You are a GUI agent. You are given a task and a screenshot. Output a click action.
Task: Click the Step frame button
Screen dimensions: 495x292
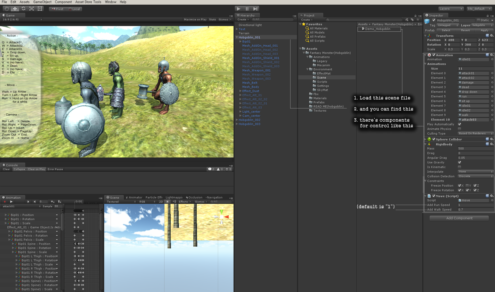(255, 9)
